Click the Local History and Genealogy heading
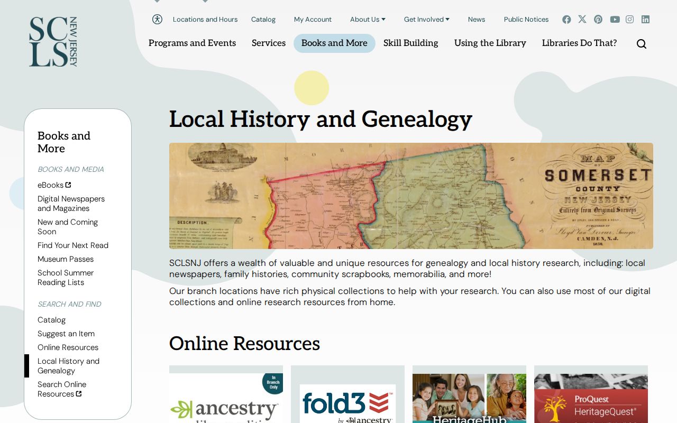 (321, 119)
